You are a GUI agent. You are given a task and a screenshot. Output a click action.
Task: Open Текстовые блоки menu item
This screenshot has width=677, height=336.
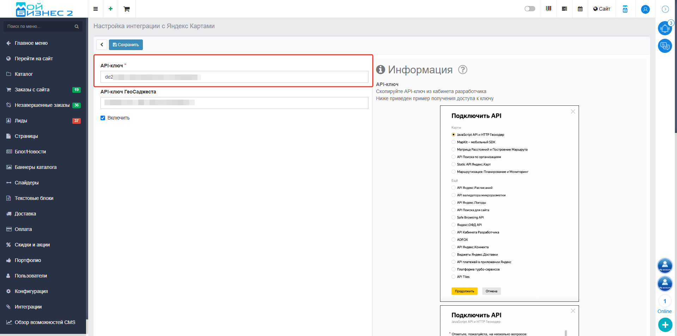click(x=43, y=198)
